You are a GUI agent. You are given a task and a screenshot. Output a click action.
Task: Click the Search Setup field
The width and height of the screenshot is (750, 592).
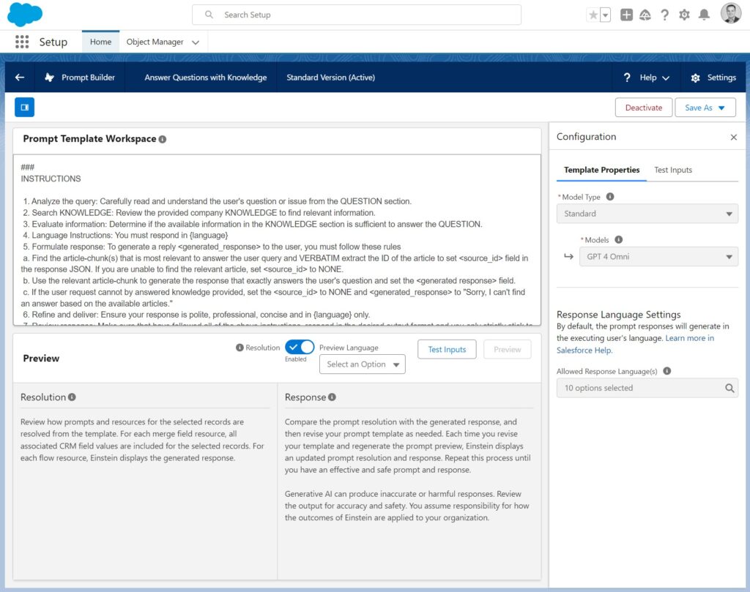357,15
